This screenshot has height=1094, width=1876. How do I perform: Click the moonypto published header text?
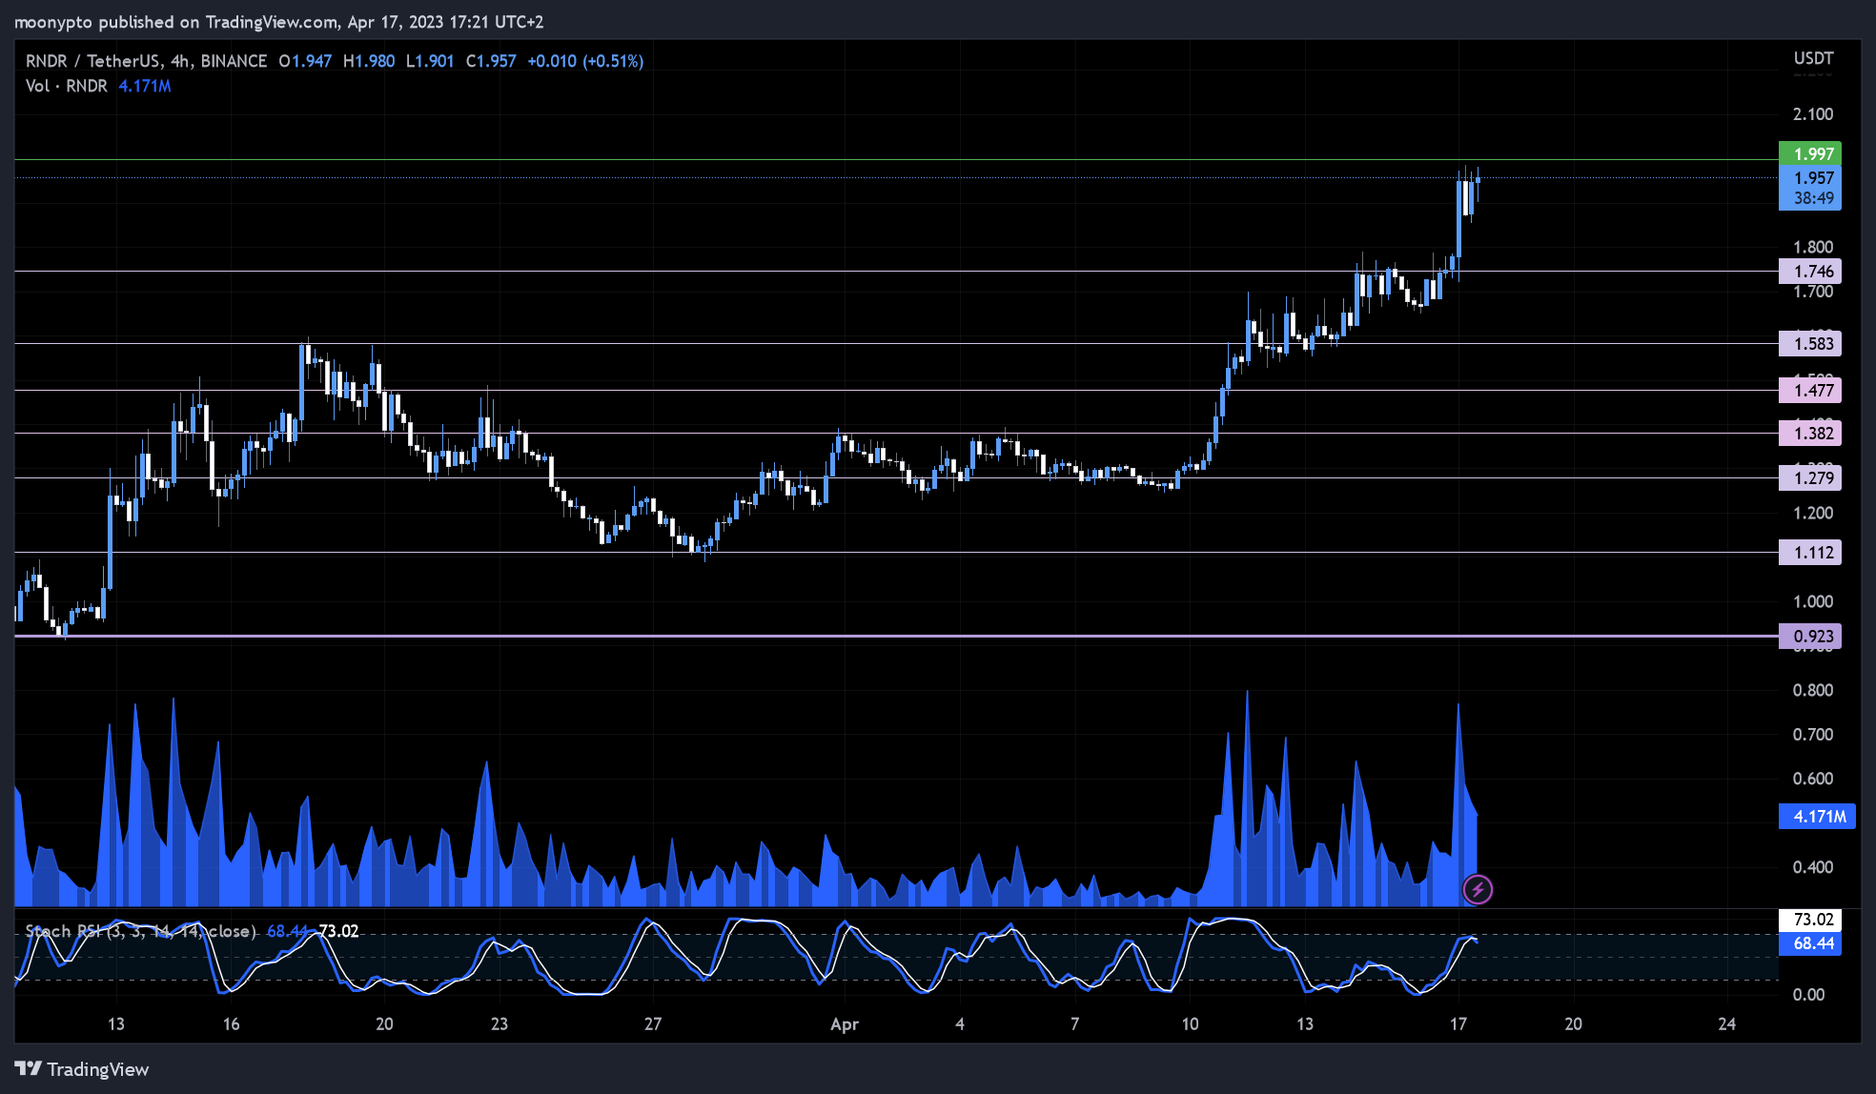pyautogui.click(x=278, y=22)
